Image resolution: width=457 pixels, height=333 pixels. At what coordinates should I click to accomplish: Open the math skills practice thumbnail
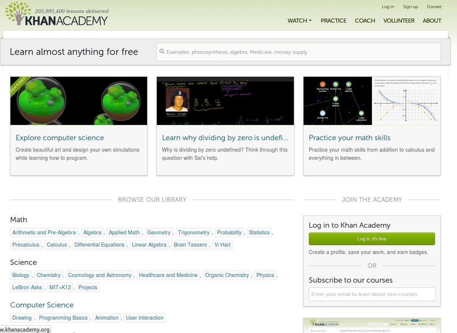pos(372,101)
